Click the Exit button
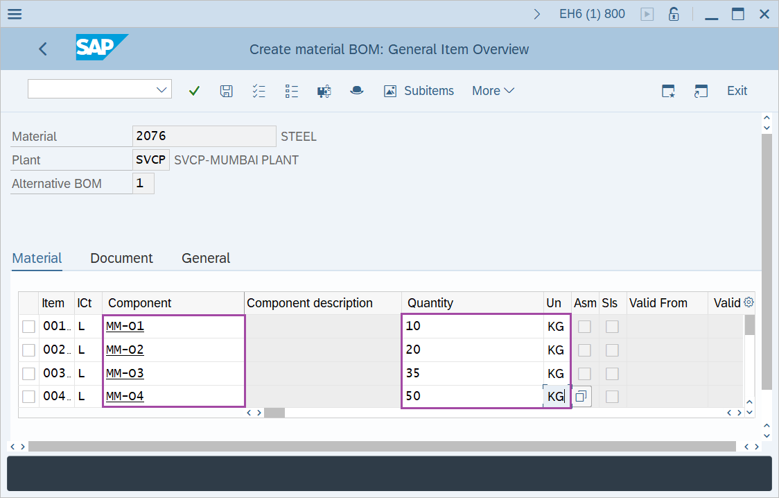Screen dimensions: 779x498 tap(737, 91)
